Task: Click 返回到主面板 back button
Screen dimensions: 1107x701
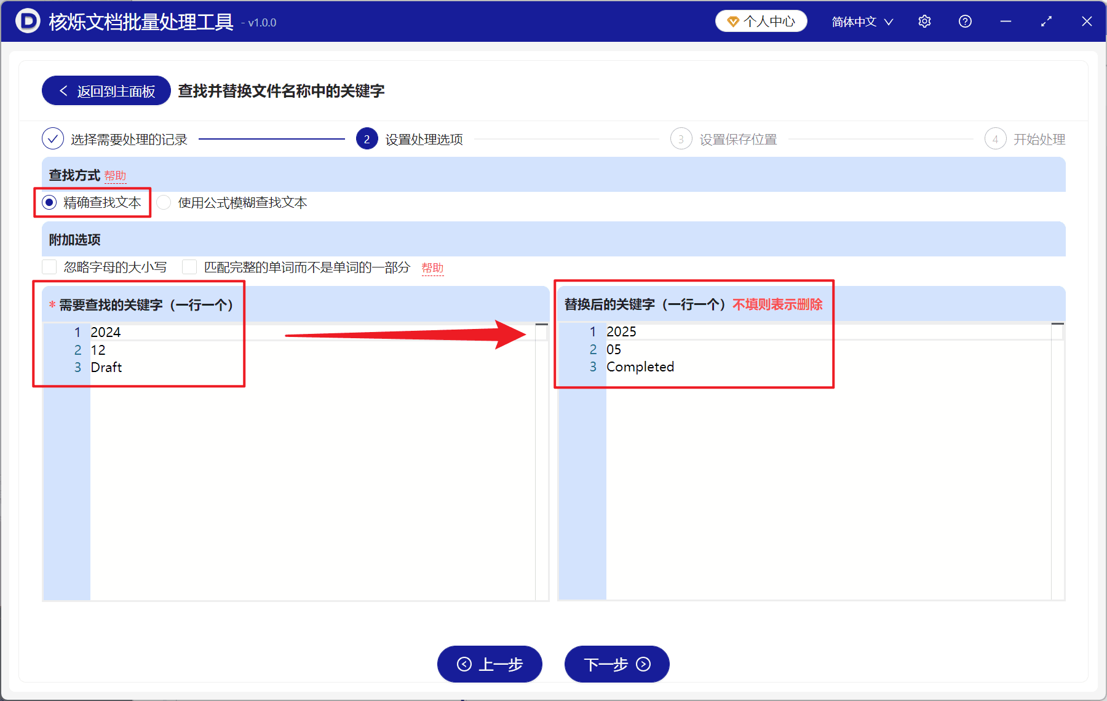Action: point(106,91)
